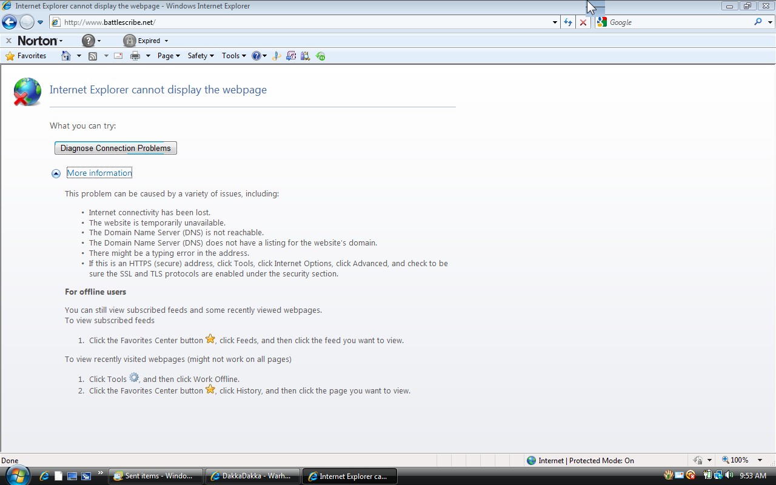Viewport: 776px width, 485px height.
Task: Click the Norton help question mark icon
Action: click(89, 41)
